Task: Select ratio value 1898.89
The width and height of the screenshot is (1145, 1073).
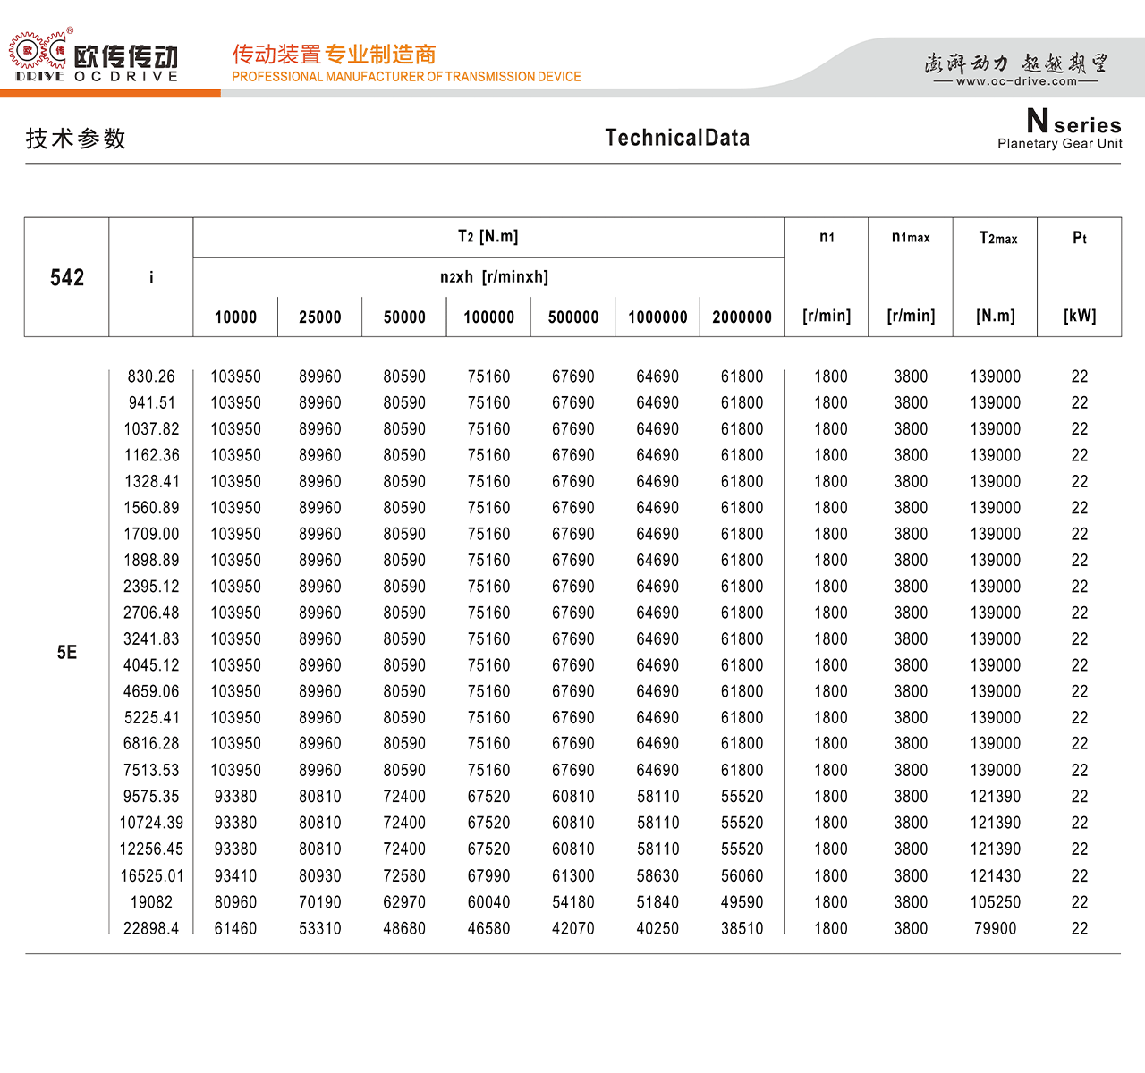Action: click(x=151, y=561)
